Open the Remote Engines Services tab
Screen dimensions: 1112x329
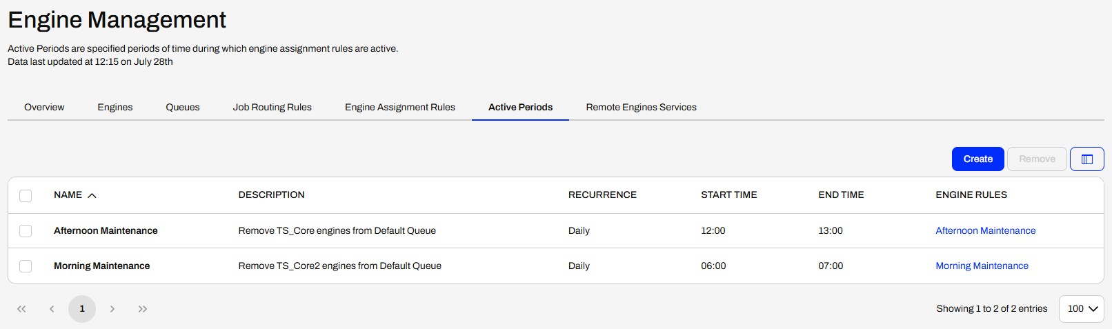point(642,107)
